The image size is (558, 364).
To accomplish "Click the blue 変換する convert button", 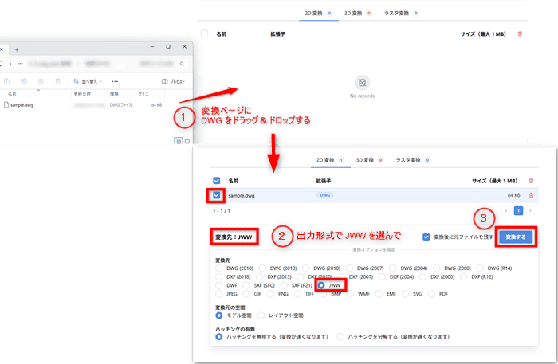I will (x=516, y=237).
